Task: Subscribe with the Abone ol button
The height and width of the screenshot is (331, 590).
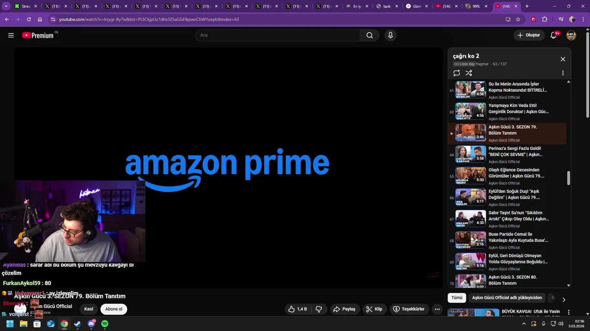Action: click(114, 309)
